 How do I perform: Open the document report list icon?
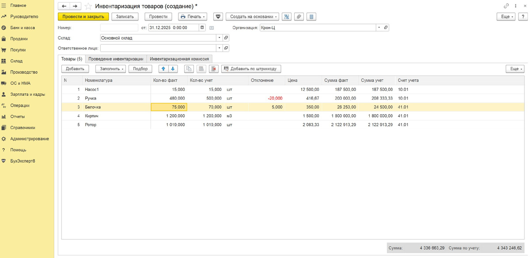(311, 16)
